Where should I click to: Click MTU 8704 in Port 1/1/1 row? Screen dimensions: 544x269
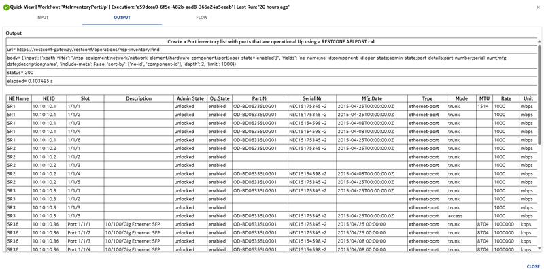pos(483,224)
